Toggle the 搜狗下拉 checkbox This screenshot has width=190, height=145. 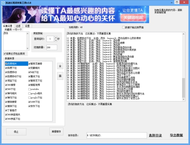(x=6, y=106)
